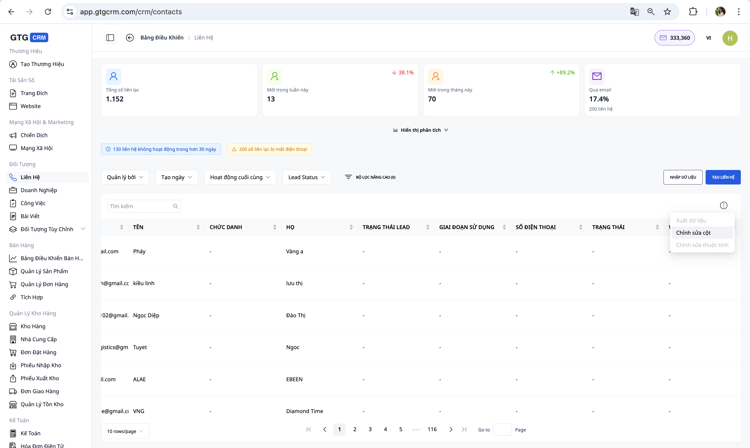The height and width of the screenshot is (448, 750).
Task: Select Chỉnh sửa cột menu item
Action: pos(693,233)
